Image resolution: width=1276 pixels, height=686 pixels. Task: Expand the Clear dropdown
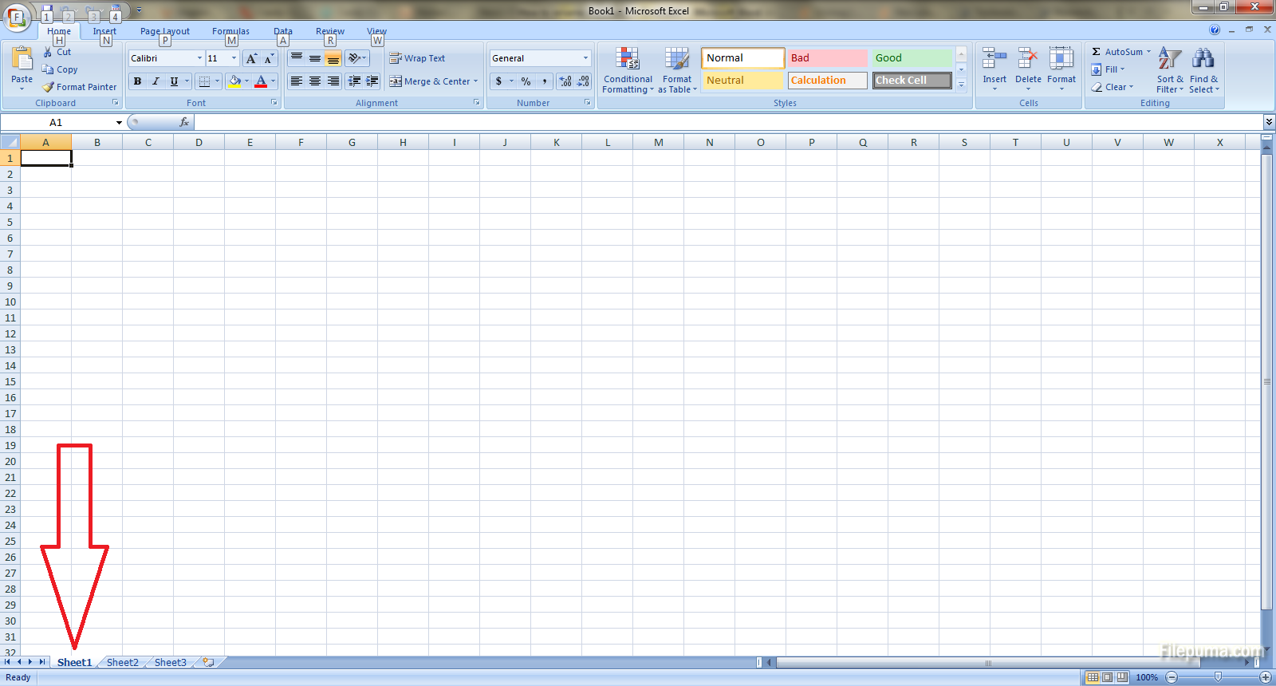click(1131, 87)
